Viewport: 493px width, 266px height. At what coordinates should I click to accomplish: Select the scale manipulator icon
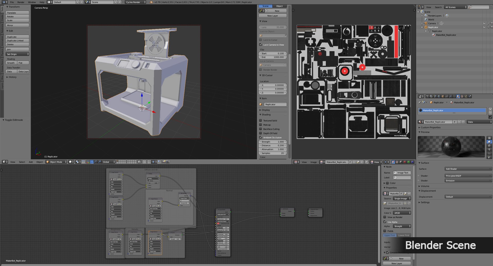(x=100, y=162)
